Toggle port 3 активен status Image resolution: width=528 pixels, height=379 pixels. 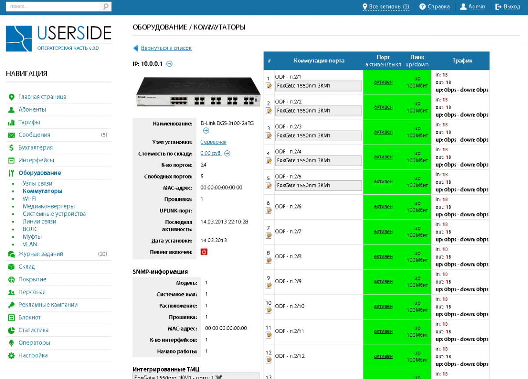click(383, 132)
